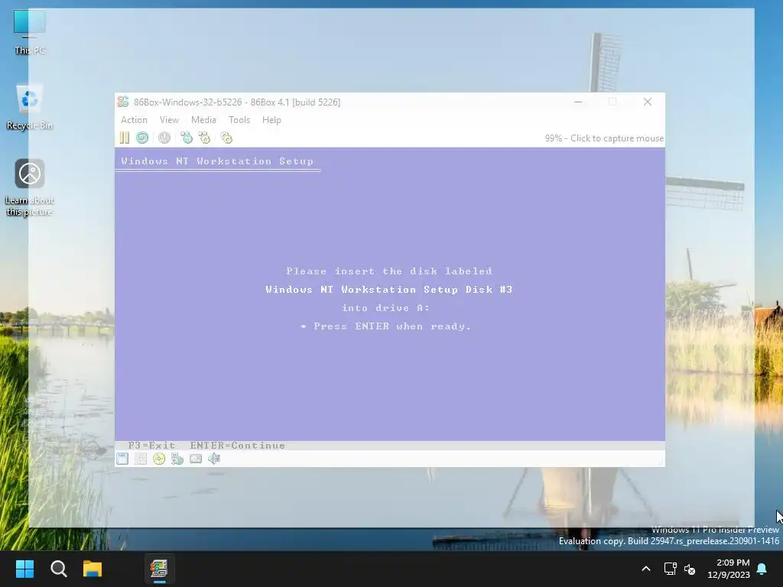The height and width of the screenshot is (587, 783).
Task: Click 'Windows NT Workstation Setup Disk #3' text
Action: tap(389, 290)
